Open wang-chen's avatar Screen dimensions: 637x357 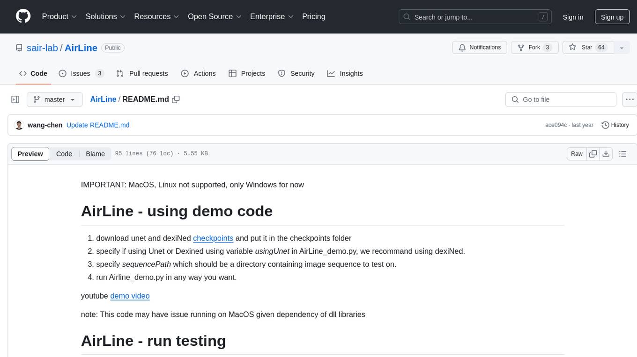[19, 125]
